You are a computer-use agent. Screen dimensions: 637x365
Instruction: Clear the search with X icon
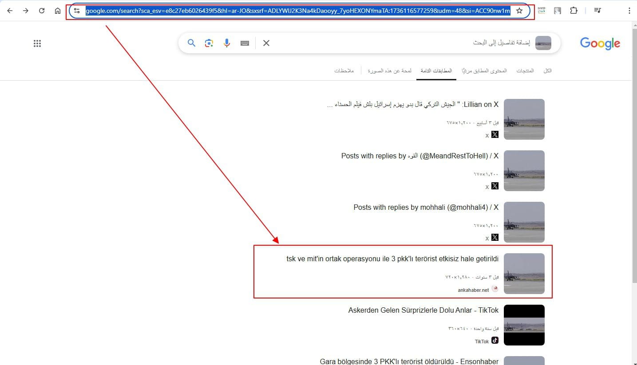(x=266, y=43)
